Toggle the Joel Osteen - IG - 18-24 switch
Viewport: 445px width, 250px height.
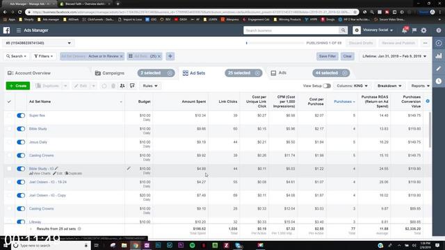[21, 182]
